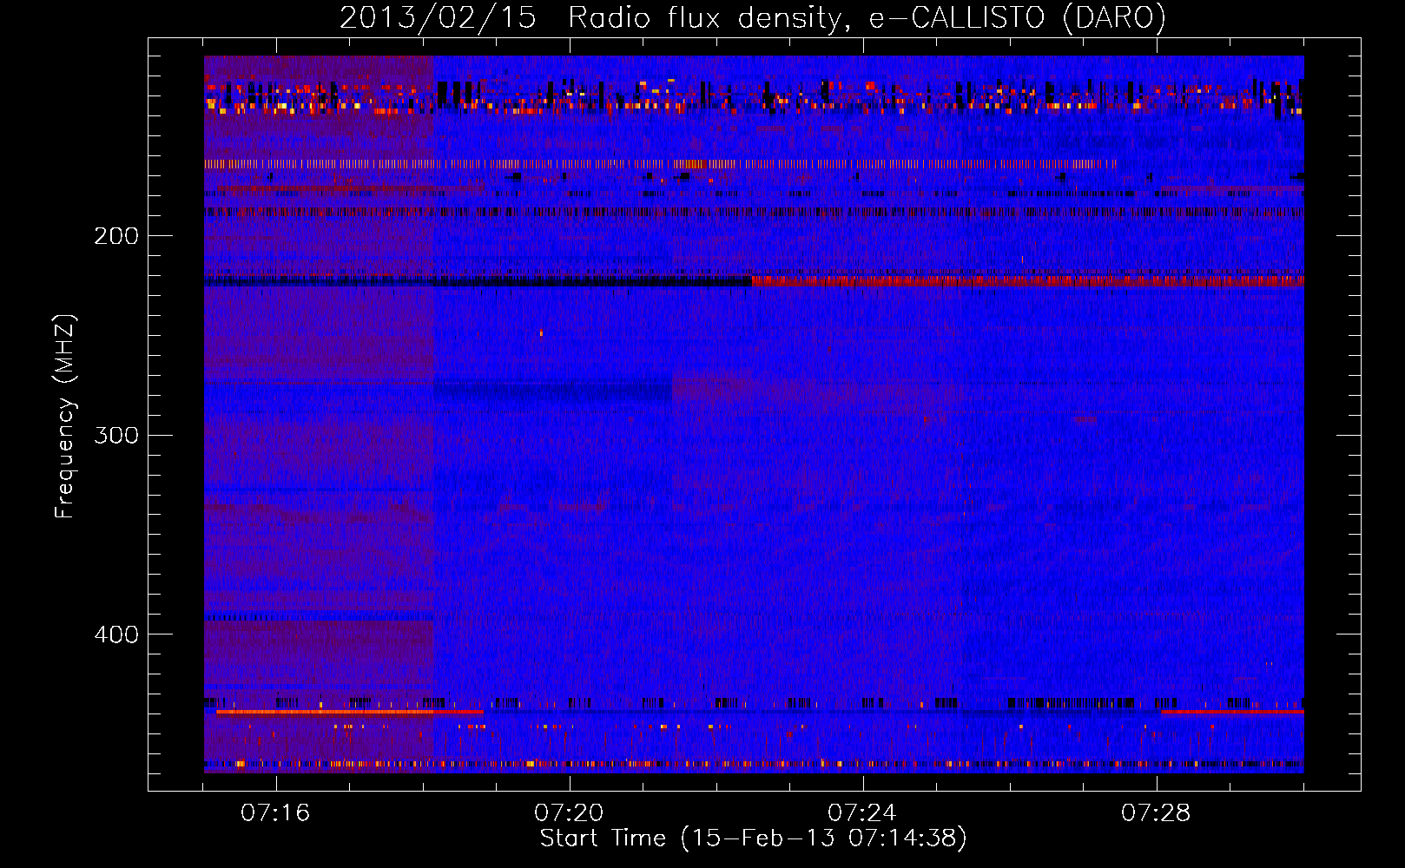The image size is (1405, 868).
Task: Click the 'Frequency (MHZ)' axis title
Action: tap(65, 417)
